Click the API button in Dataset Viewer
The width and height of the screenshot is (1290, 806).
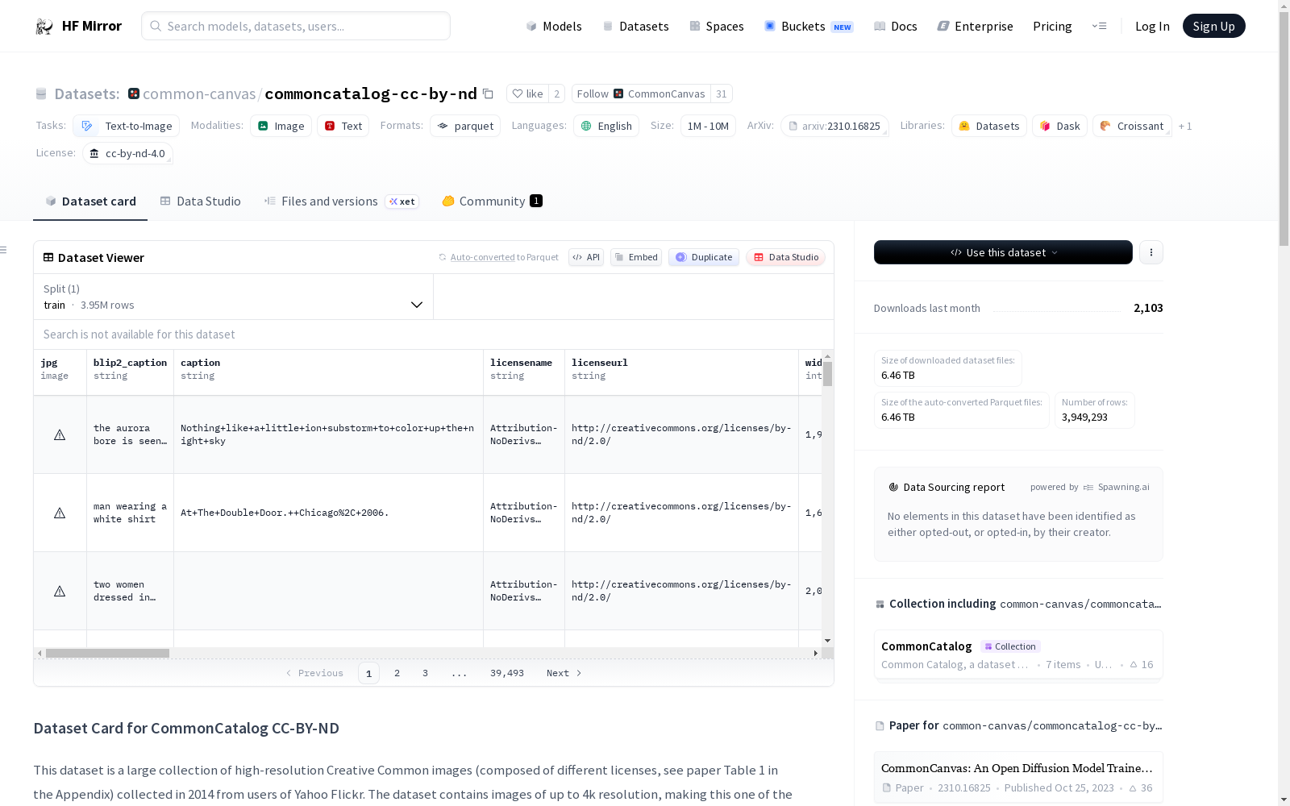[586, 257]
